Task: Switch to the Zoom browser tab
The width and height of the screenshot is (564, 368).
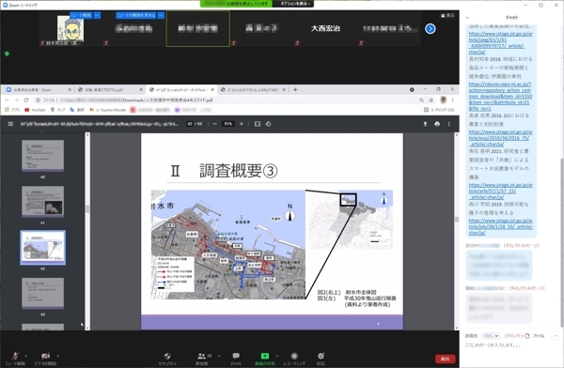Action: pos(38,89)
